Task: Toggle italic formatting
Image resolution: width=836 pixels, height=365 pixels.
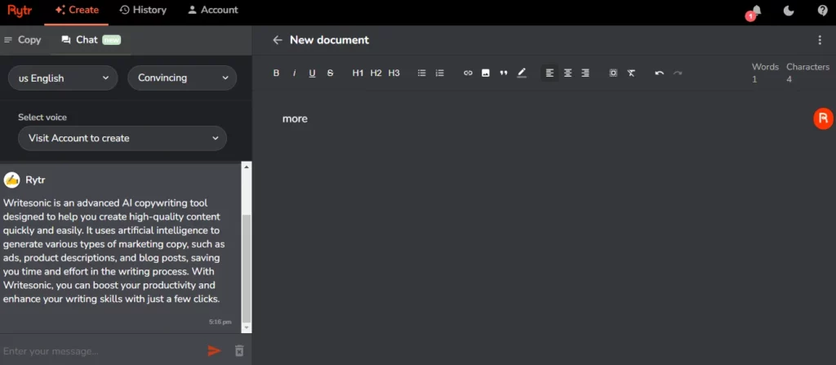Action: click(x=294, y=73)
